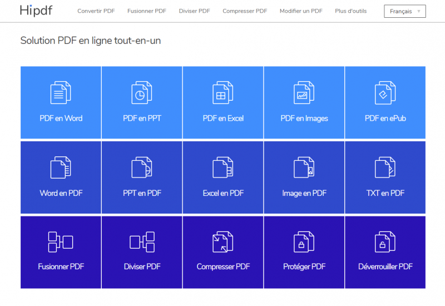Select the Image en PDF tile
Image resolution: width=445 pixels, height=306 pixels.
304,177
